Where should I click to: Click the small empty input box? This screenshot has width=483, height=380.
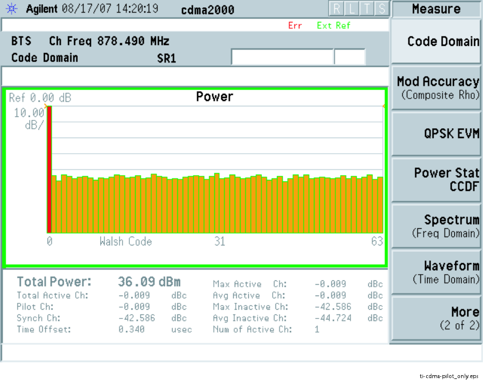point(350,57)
